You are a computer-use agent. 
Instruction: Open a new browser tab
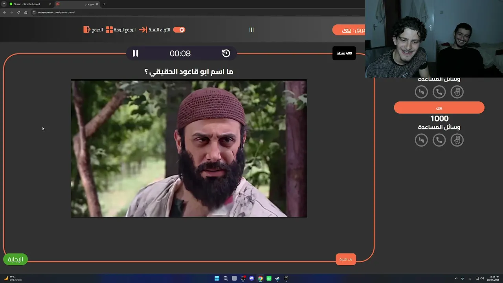point(104,4)
